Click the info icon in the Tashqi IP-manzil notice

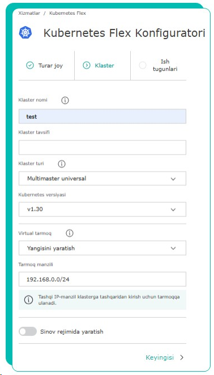click(28, 300)
